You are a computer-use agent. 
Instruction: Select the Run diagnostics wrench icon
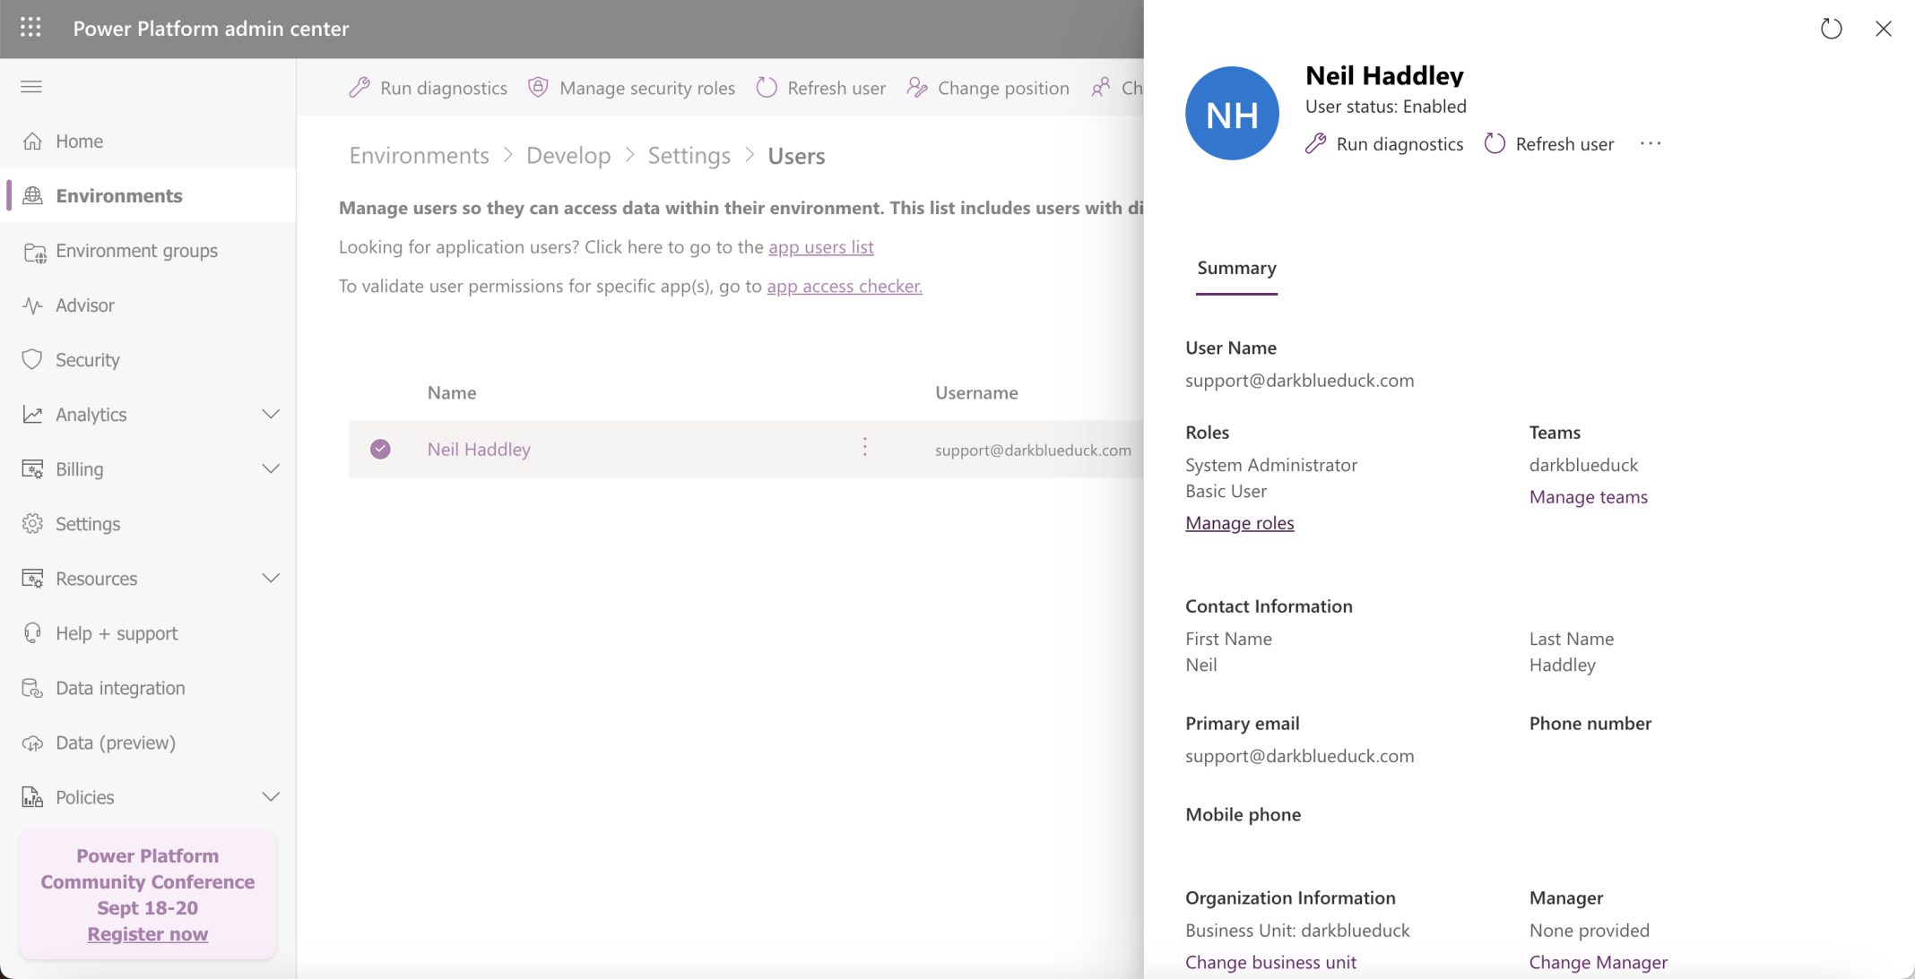[x=360, y=87]
